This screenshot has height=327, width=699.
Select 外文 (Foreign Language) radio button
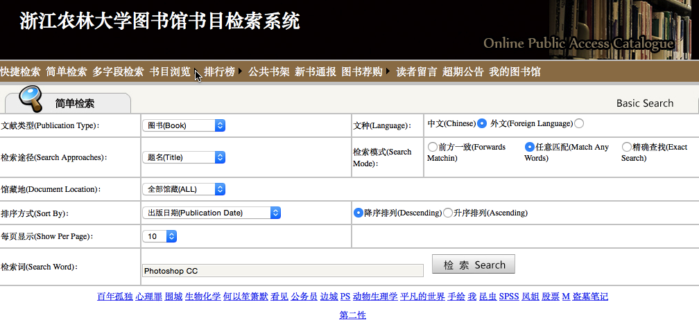tap(579, 123)
